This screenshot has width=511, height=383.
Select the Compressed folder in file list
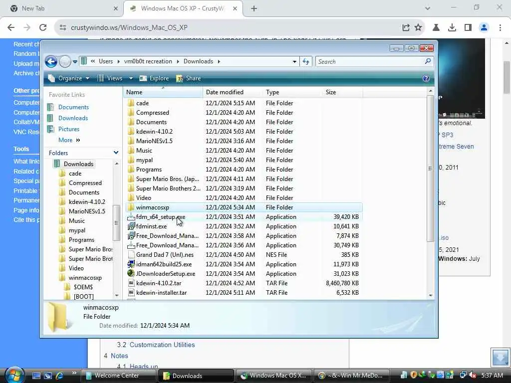click(153, 113)
